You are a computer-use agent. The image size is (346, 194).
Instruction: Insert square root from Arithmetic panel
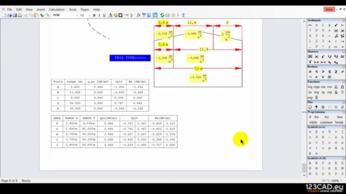click(336, 36)
